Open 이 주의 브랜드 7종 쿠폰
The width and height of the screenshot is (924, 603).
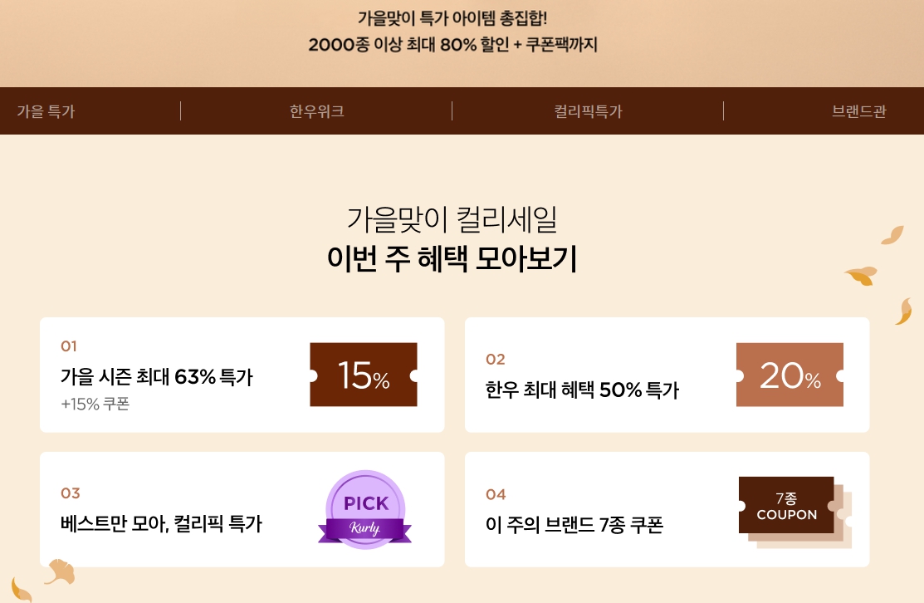pyautogui.click(x=574, y=524)
